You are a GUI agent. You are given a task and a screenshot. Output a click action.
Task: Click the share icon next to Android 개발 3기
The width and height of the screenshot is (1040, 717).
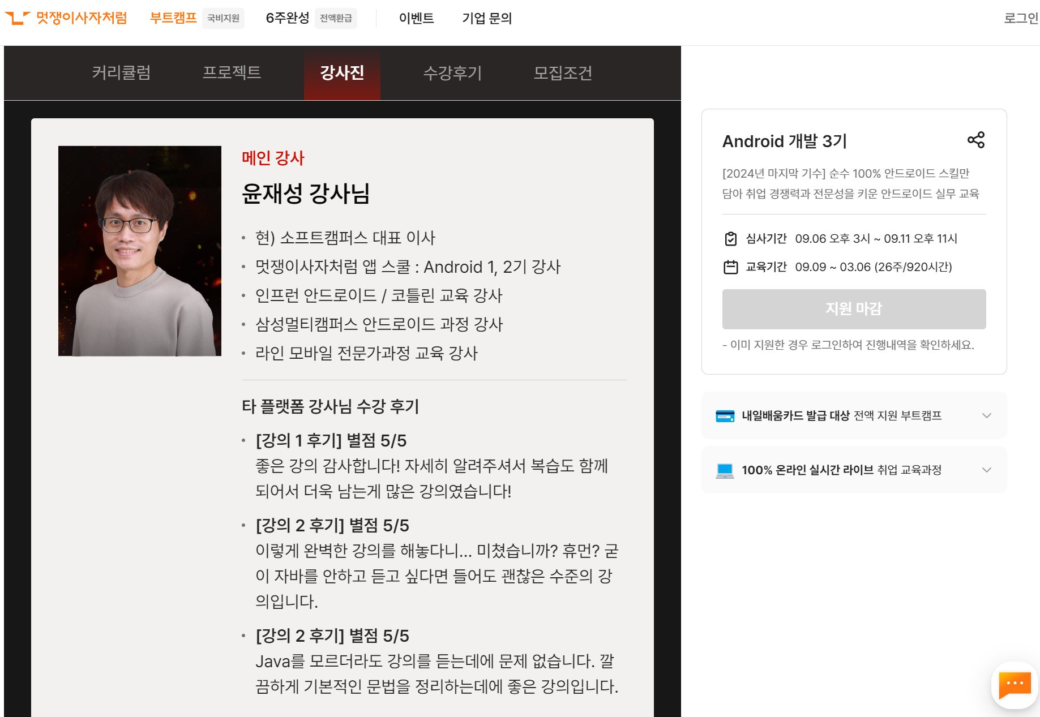pos(977,140)
